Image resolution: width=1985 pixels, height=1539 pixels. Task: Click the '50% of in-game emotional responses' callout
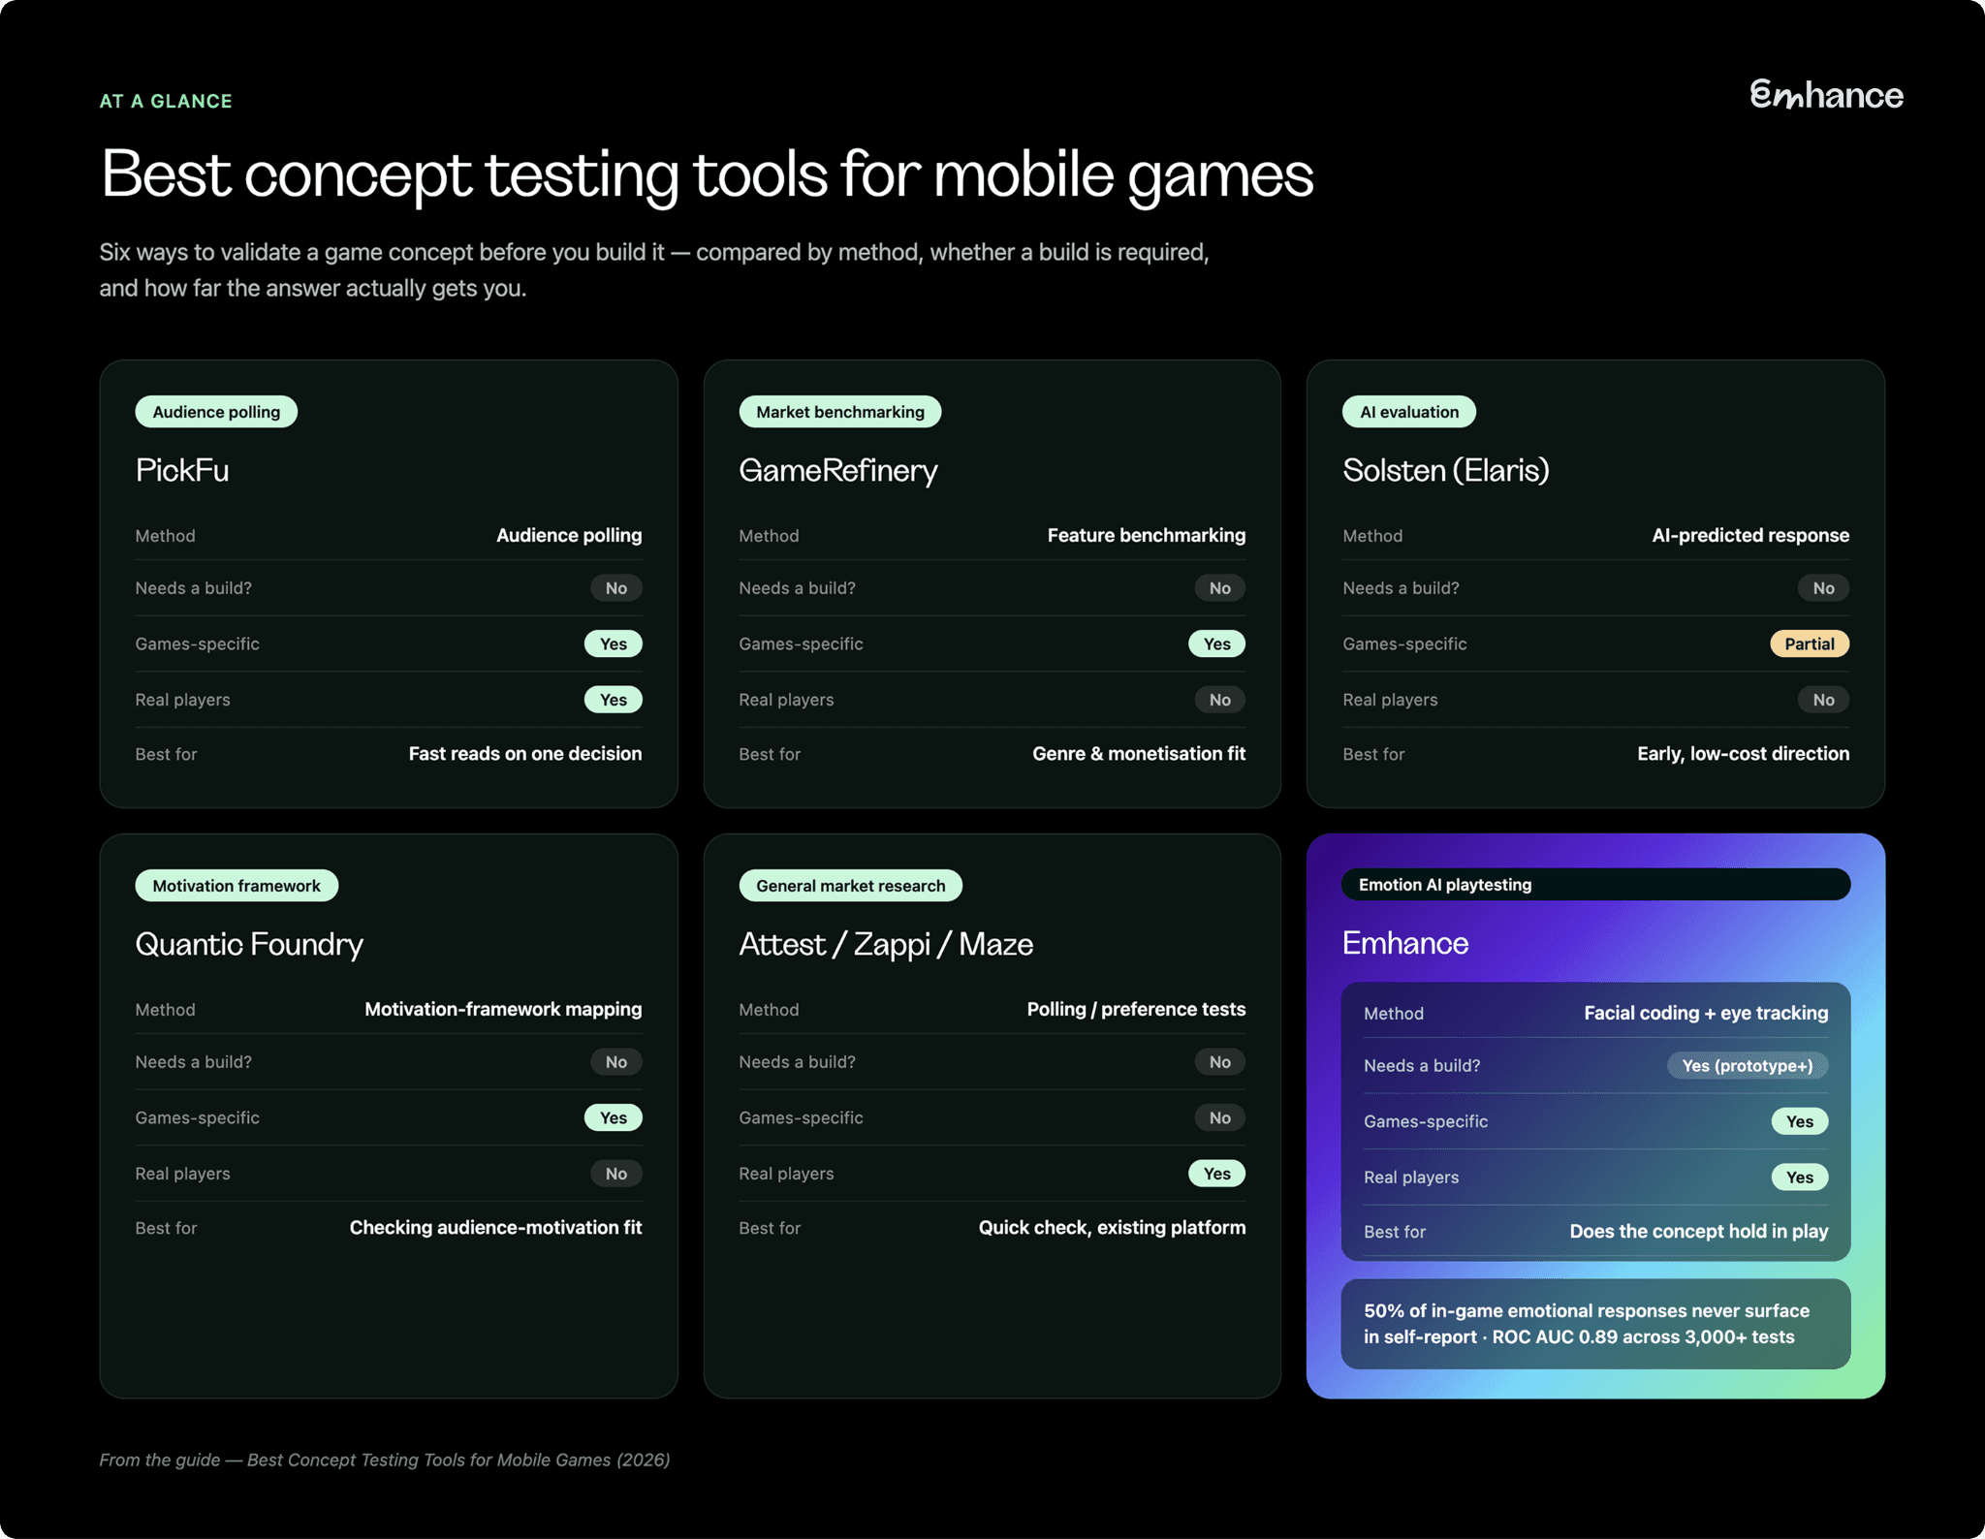pos(1595,1324)
